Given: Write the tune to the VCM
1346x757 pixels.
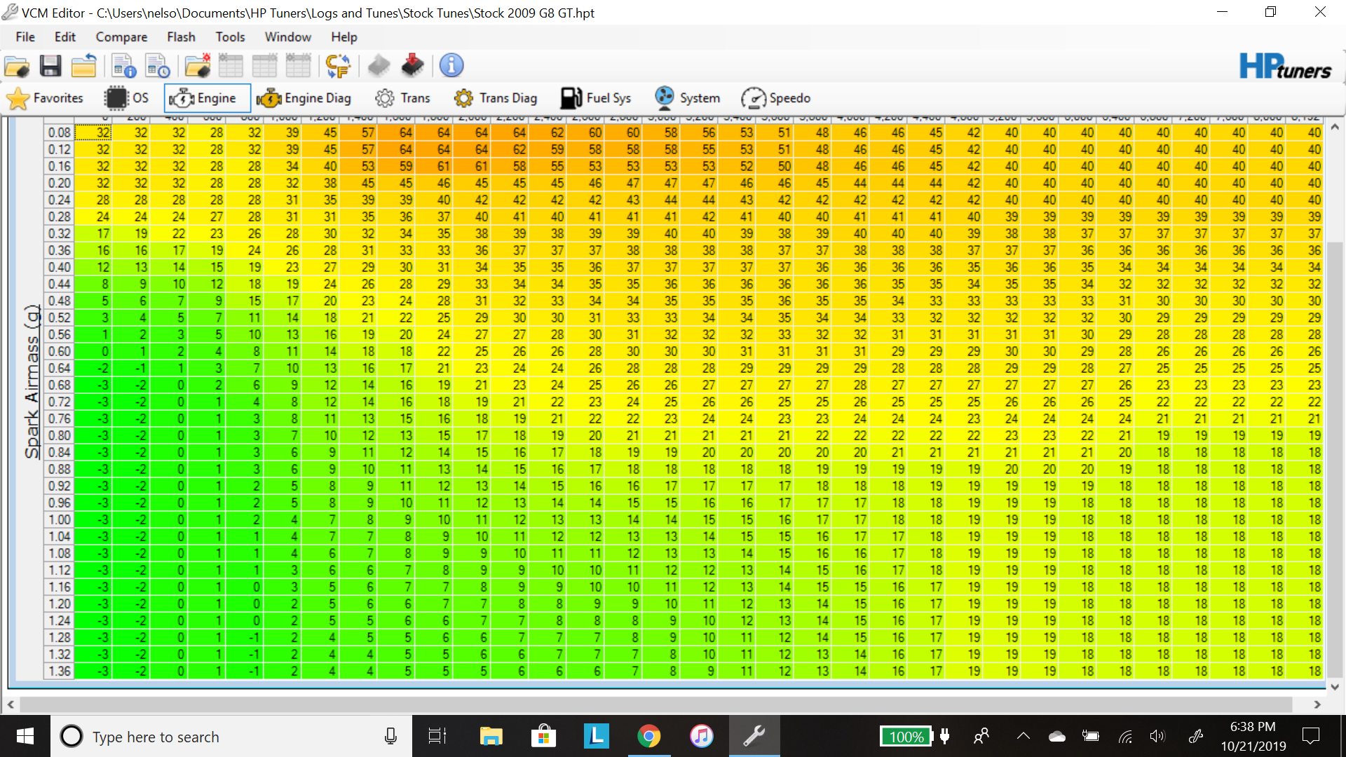Looking at the screenshot, I should pyautogui.click(x=414, y=65).
